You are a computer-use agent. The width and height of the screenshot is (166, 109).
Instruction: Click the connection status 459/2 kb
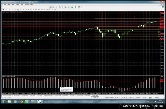[x=157, y=98]
